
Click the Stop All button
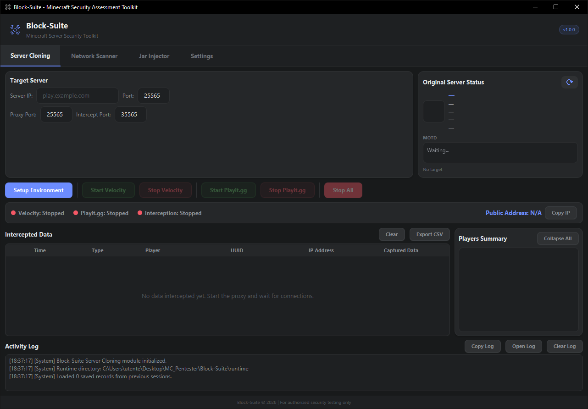point(343,190)
